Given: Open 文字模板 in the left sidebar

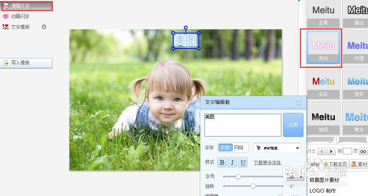Looking at the screenshot, I should point(20,27).
